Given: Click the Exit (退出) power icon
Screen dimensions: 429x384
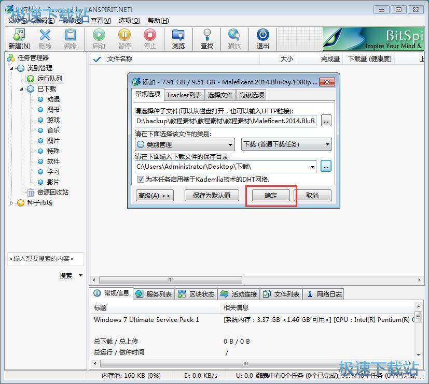Looking at the screenshot, I should click(262, 39).
